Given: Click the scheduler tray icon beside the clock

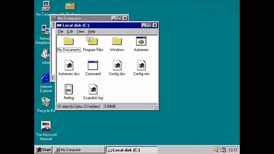Looking at the screenshot, I should pos(223,150).
